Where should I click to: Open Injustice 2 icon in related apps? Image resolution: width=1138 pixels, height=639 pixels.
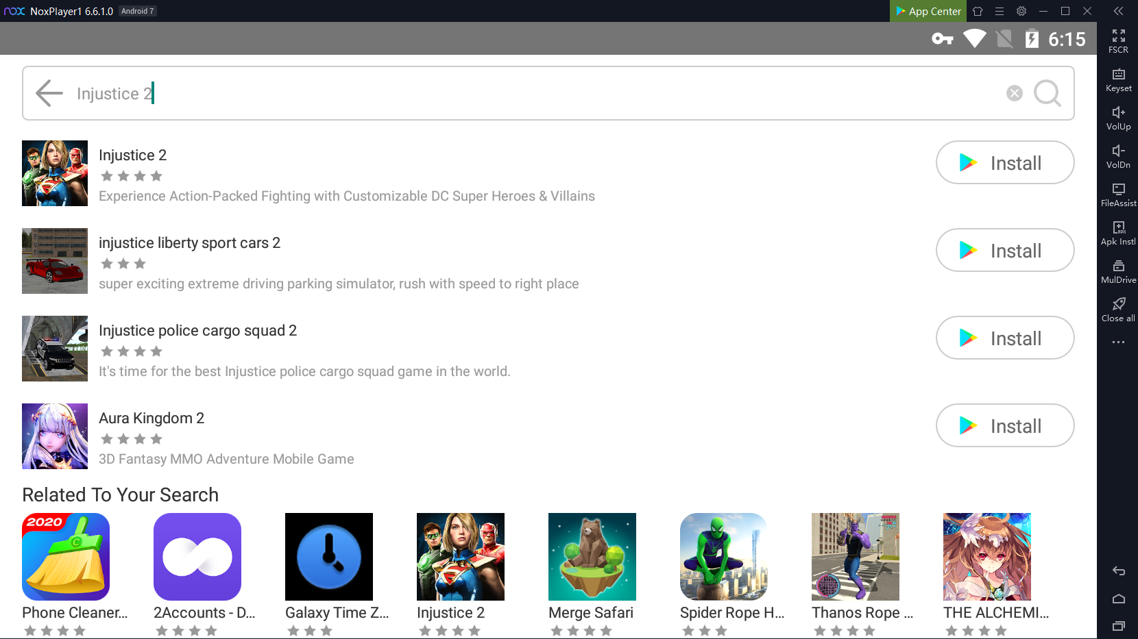pyautogui.click(x=461, y=557)
